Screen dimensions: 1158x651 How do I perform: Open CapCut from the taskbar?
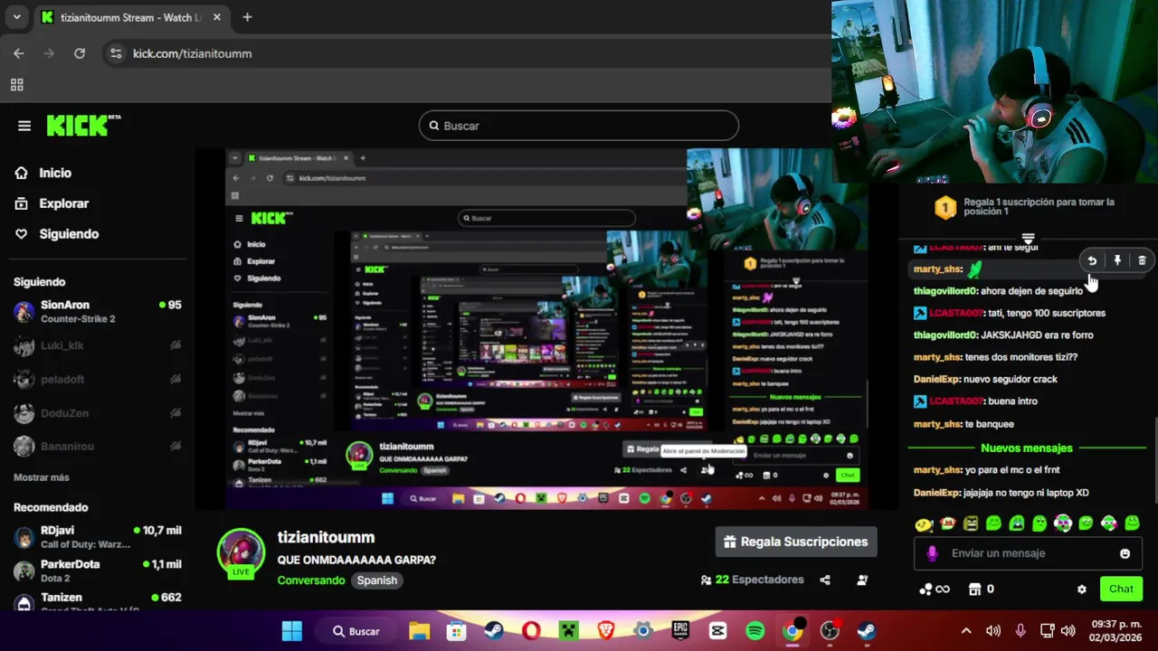[717, 631]
